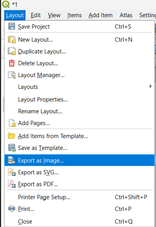Click the Export as SVG icon

12,172
